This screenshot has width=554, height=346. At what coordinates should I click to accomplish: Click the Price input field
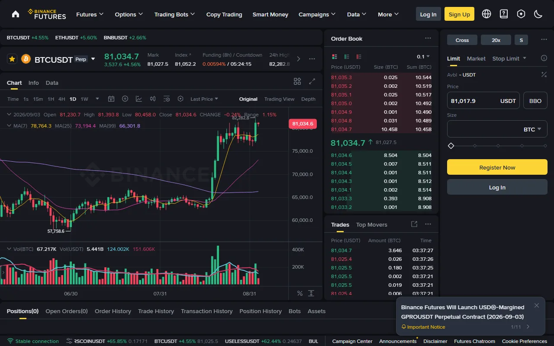(x=483, y=100)
